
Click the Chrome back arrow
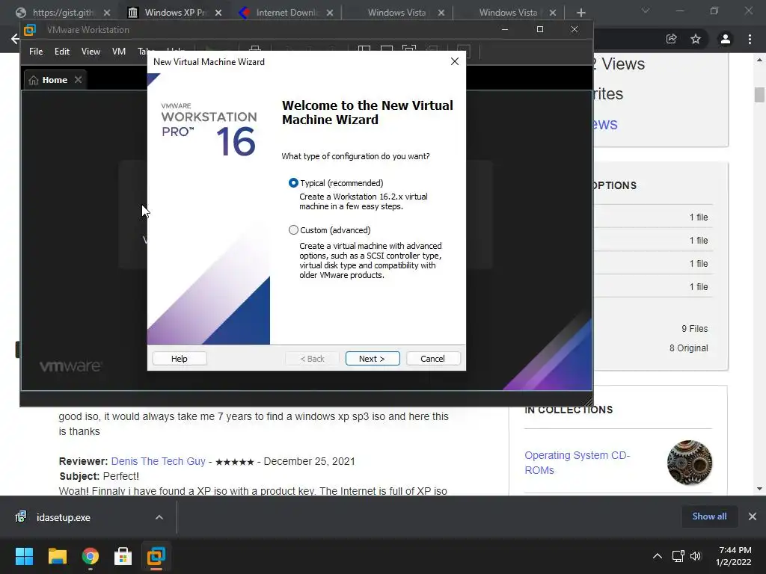[x=15, y=39]
